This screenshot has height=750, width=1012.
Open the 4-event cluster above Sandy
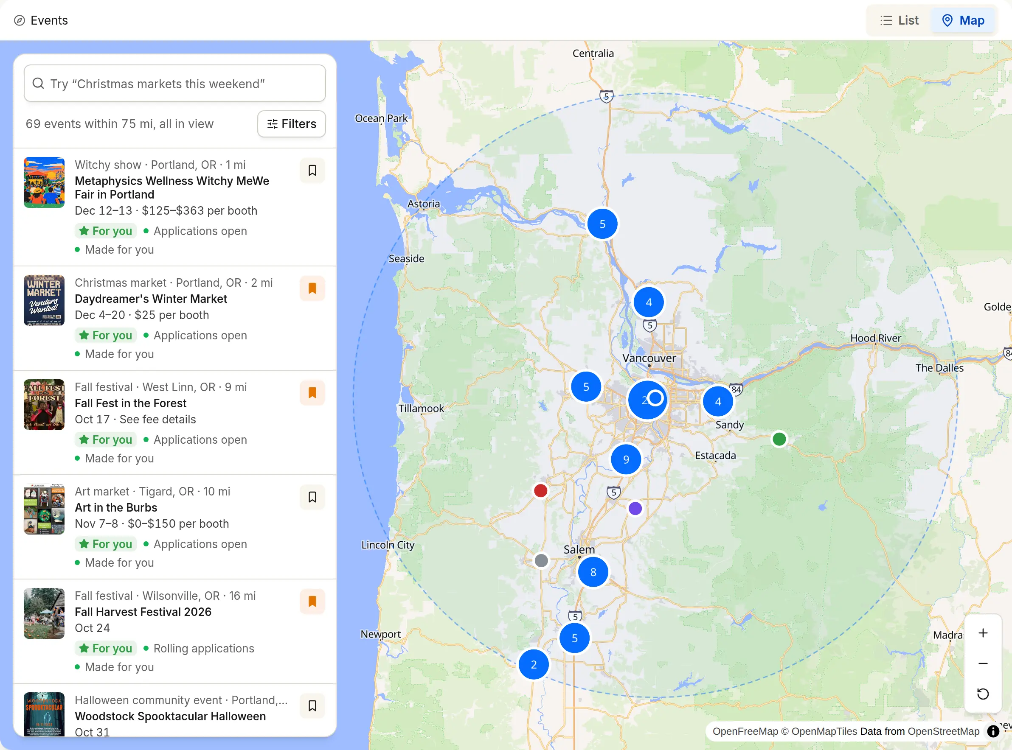718,401
